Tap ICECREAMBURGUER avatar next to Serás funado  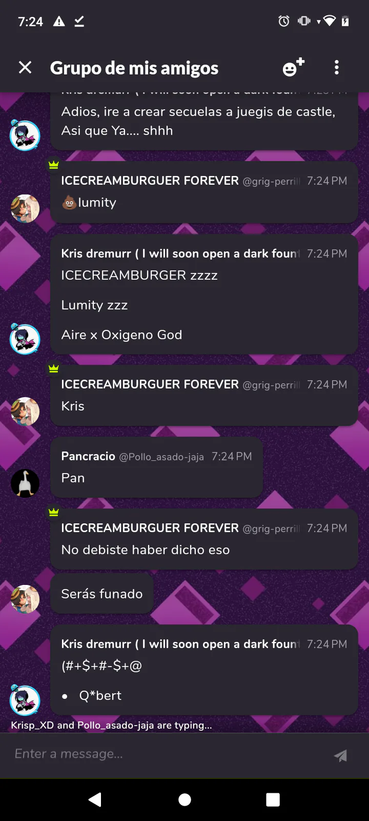click(25, 599)
